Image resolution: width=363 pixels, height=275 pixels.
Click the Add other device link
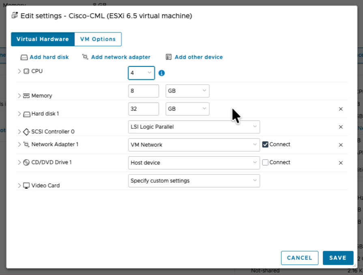pos(199,57)
